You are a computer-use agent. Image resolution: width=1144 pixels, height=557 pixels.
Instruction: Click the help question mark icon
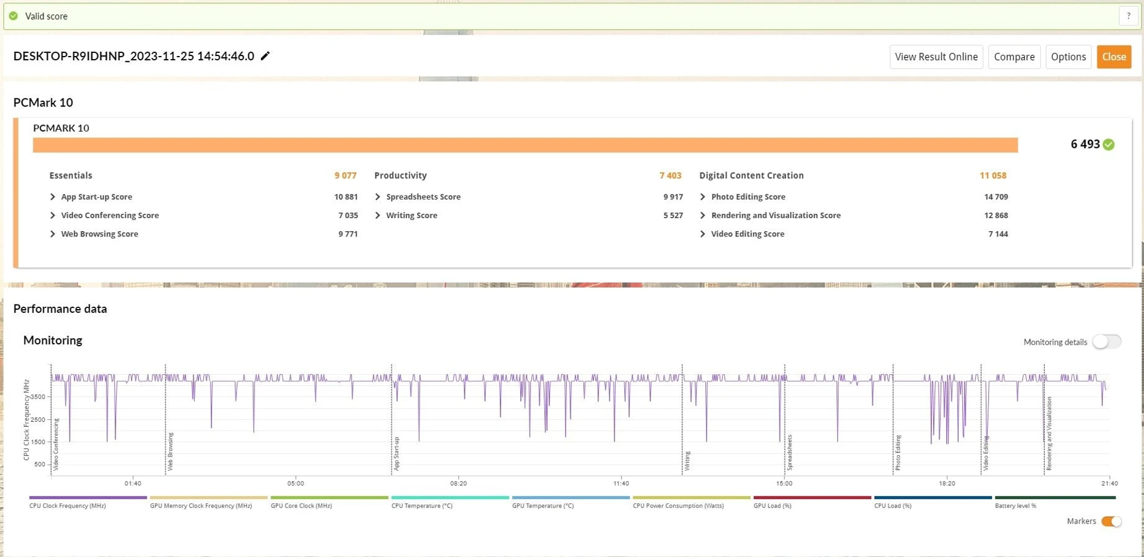pos(1128,16)
